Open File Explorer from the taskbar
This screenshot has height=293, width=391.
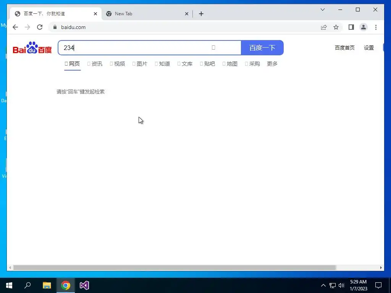[x=47, y=285]
